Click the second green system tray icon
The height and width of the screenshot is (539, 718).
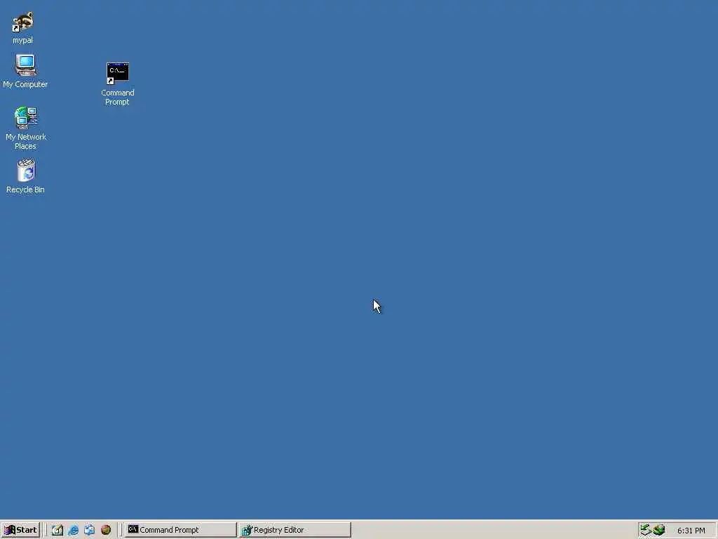(x=659, y=530)
